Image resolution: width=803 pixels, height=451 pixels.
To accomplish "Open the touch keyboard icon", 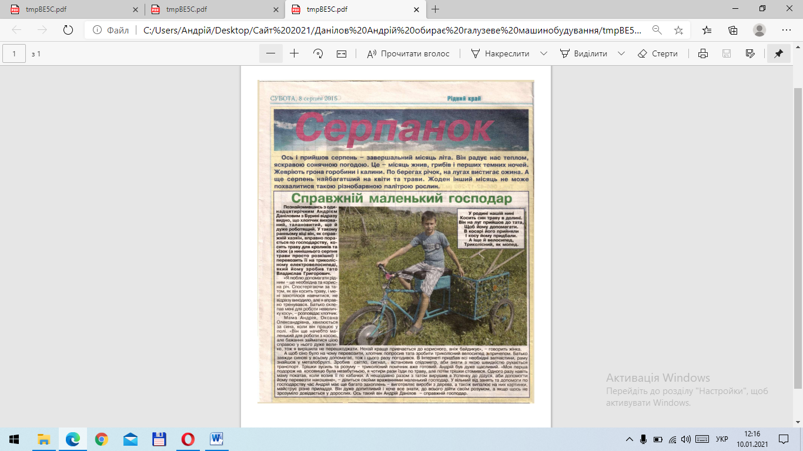I will click(x=701, y=439).
